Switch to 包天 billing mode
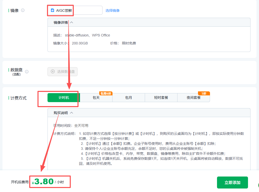 point(96,98)
